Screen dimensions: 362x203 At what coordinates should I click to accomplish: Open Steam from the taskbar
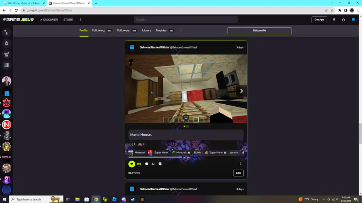pyautogui.click(x=133, y=199)
